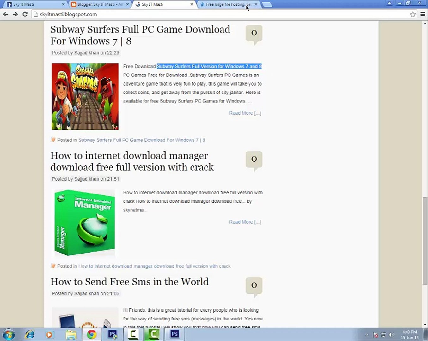Click Read More under Subway Surfers post
Image resolution: width=428 pixels, height=341 pixels.
245,113
